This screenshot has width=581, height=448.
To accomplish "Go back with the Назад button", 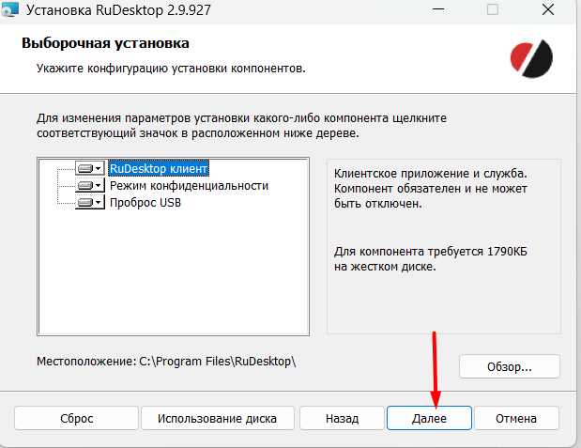I will point(342,418).
